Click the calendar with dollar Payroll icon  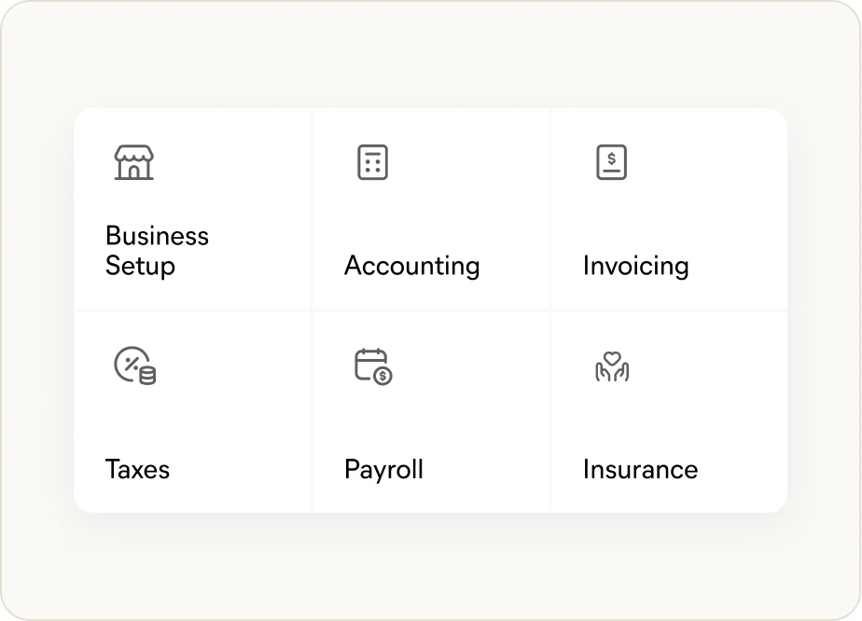(373, 366)
